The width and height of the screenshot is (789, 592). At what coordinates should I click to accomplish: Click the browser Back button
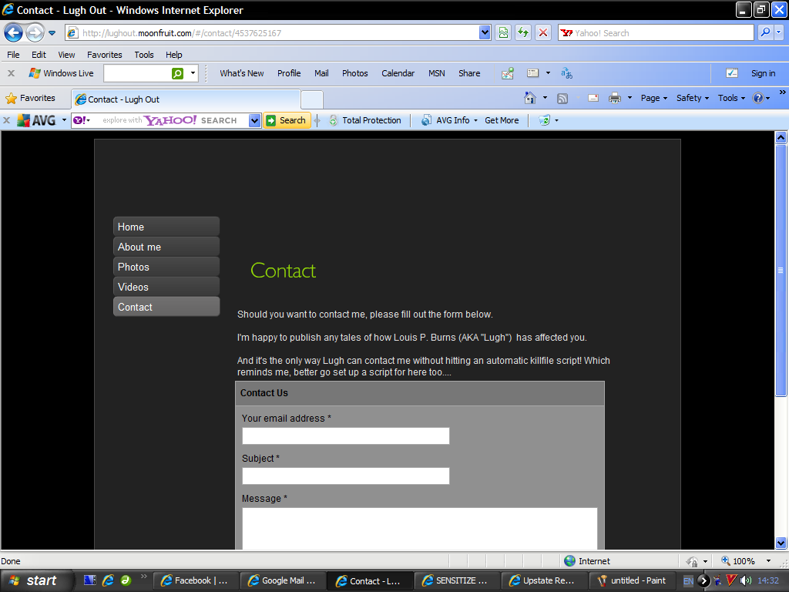tap(13, 32)
